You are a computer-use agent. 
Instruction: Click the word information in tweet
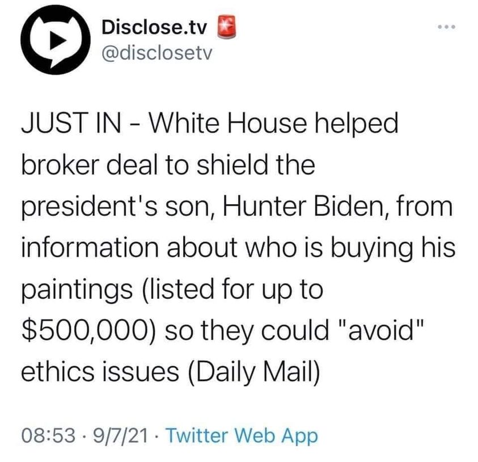pos(93,248)
